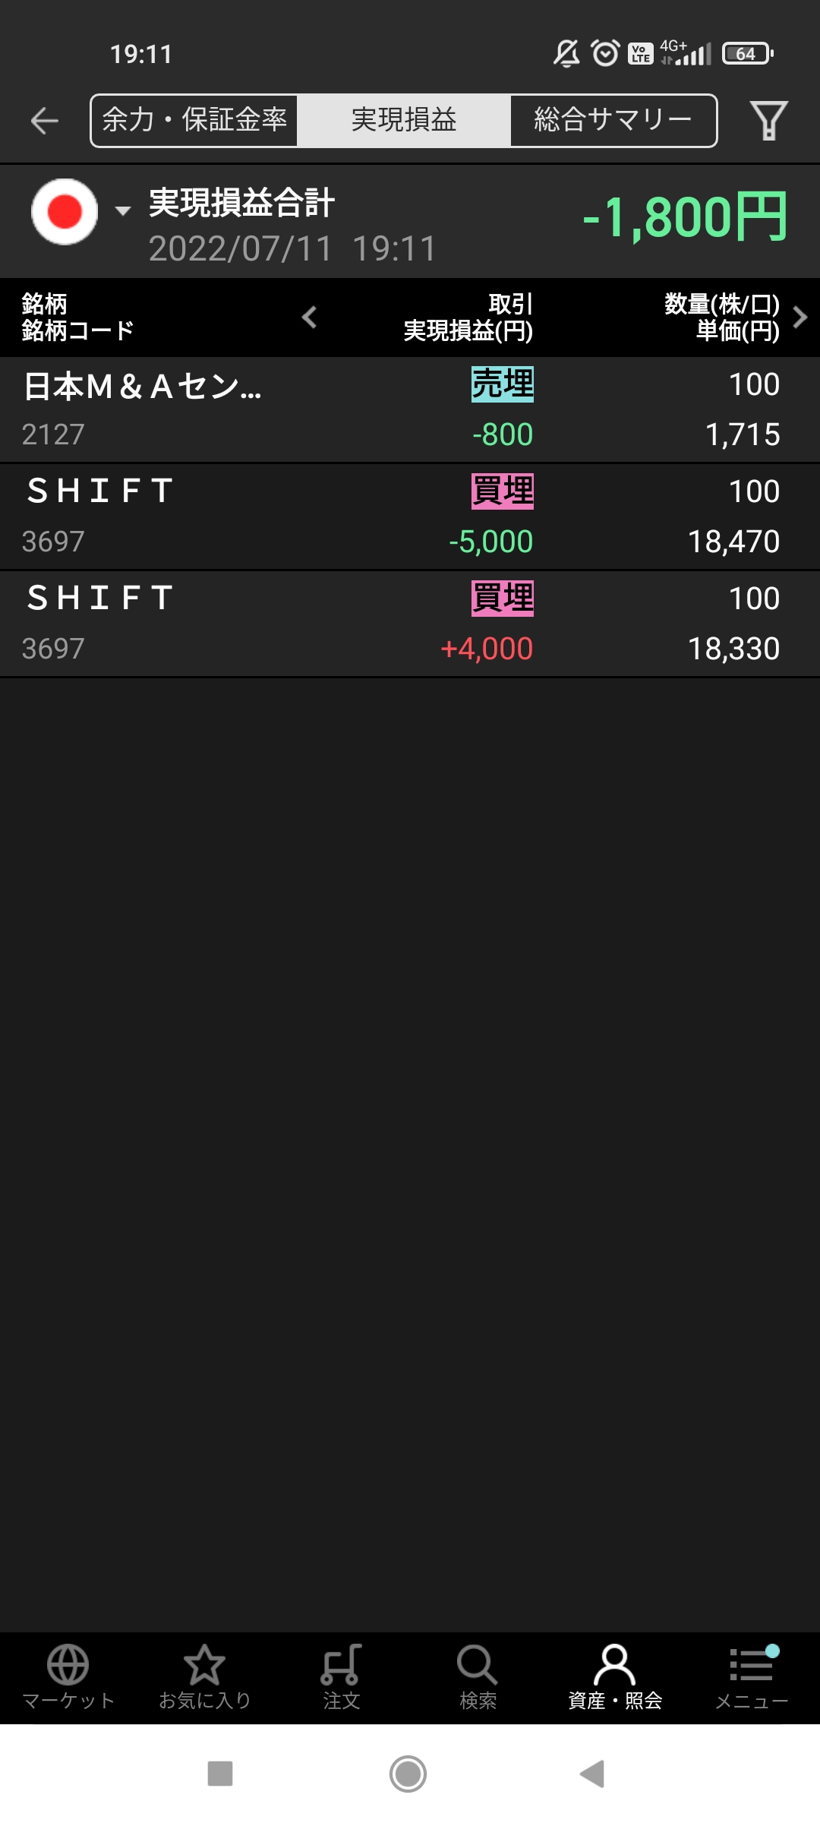The image size is (820, 1823).
Task: Switch to 総合サマリー tab
Action: click(613, 121)
